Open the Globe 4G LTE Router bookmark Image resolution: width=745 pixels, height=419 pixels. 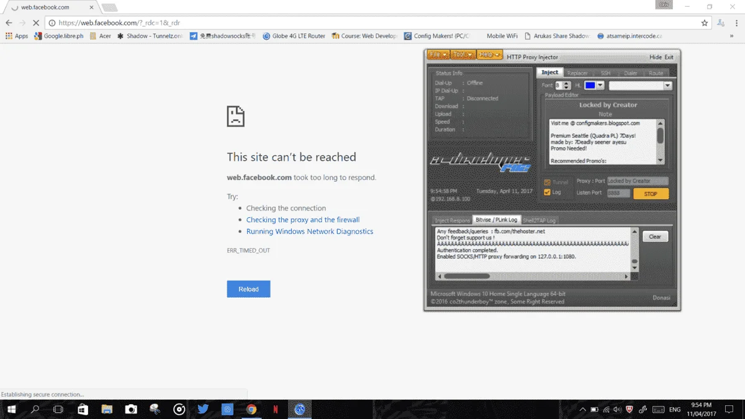294,36
